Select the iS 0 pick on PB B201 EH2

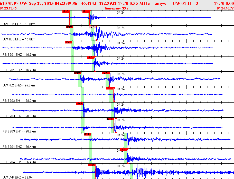click(91, 58)
